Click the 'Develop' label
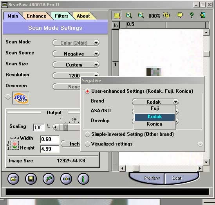The width and height of the screenshot is (215, 205). tap(100, 120)
